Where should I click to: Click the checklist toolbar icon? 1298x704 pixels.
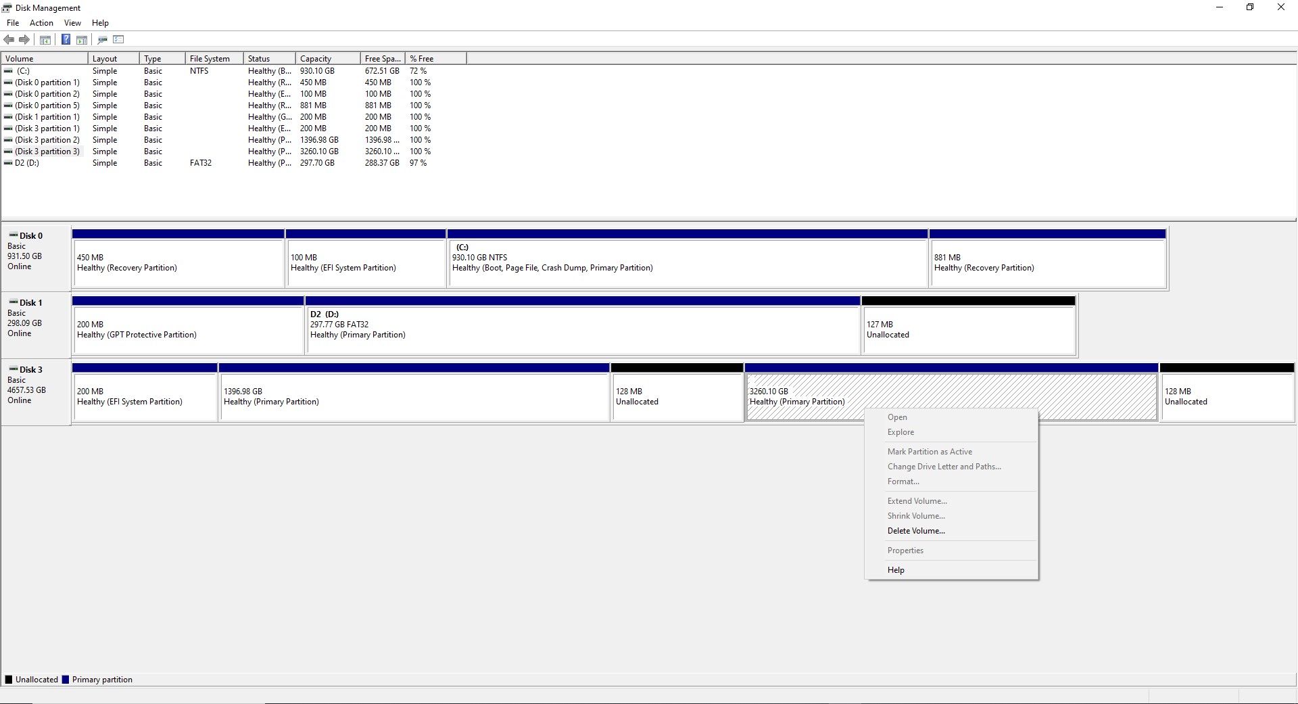tap(118, 39)
